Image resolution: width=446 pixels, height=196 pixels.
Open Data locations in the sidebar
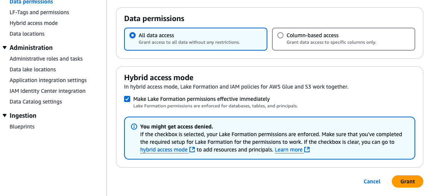[x=27, y=34]
